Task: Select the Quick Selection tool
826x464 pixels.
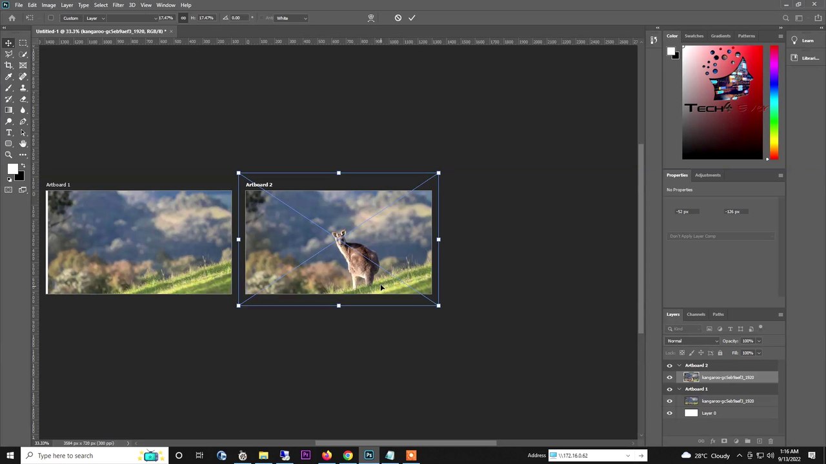Action: (23, 54)
